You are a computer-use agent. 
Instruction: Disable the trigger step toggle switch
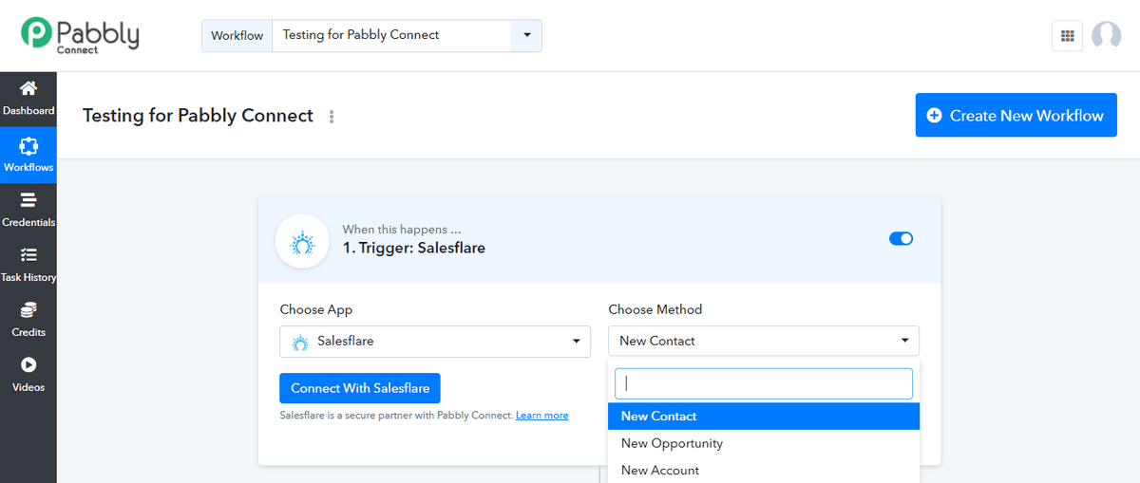(901, 238)
